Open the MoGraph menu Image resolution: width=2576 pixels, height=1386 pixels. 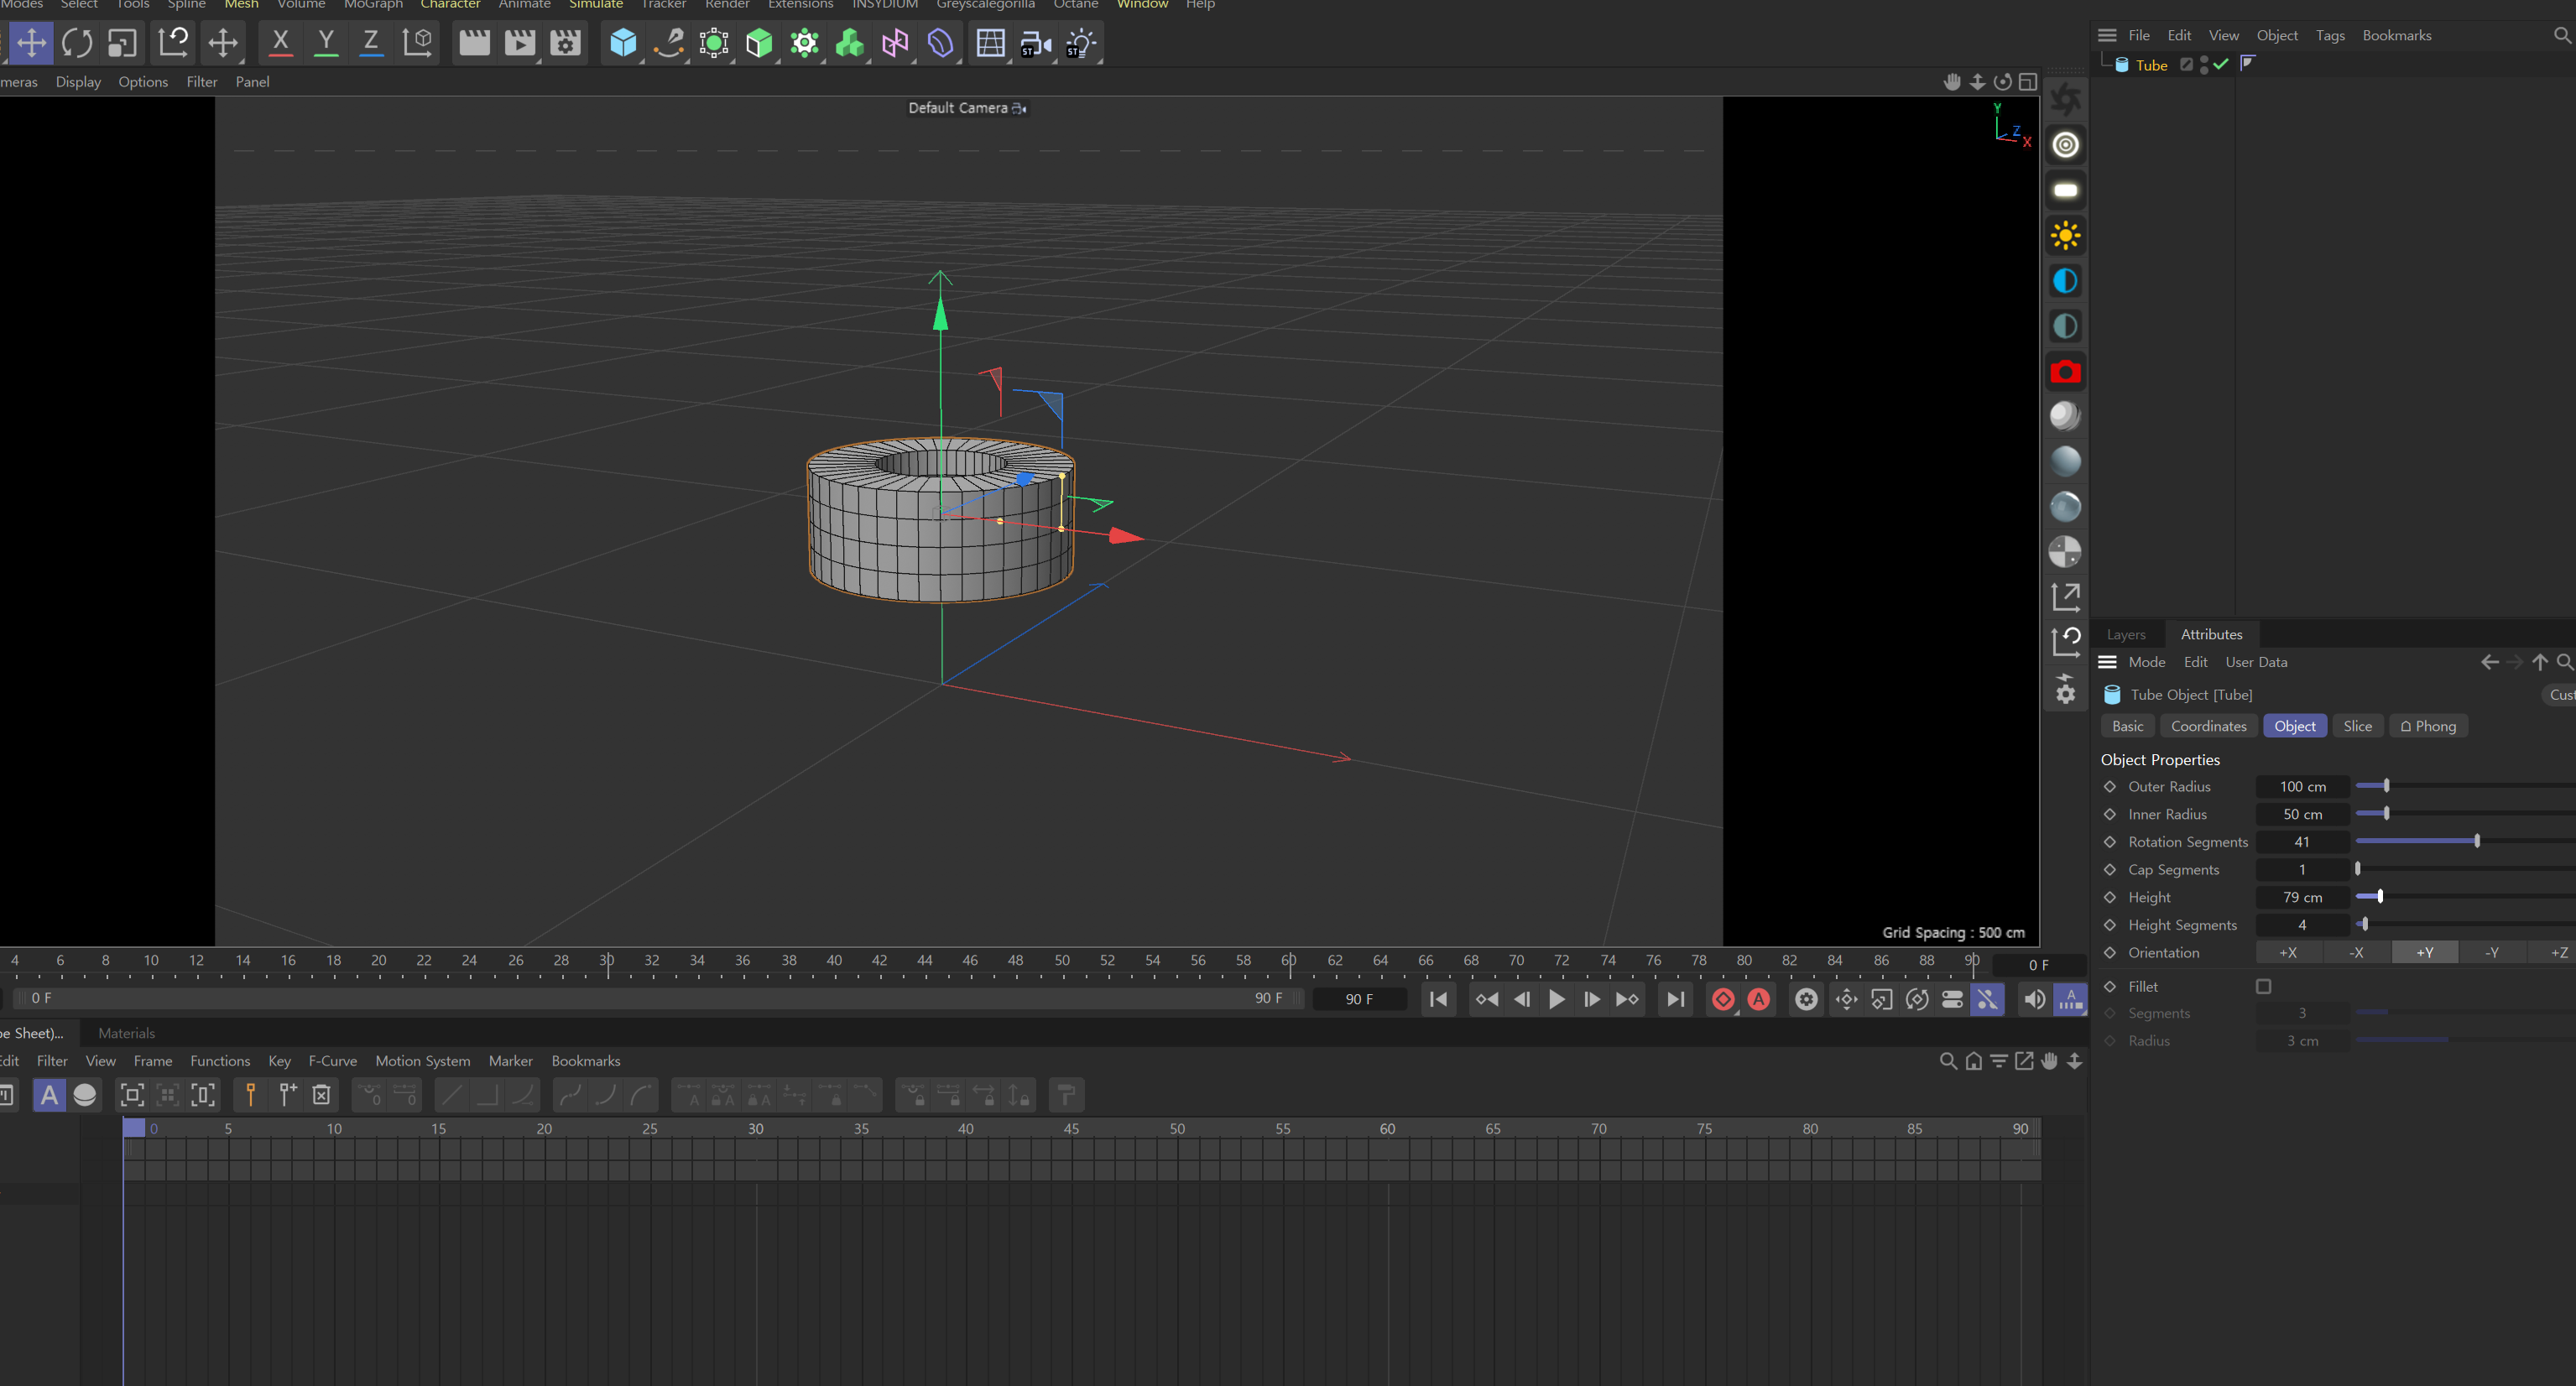373,5
